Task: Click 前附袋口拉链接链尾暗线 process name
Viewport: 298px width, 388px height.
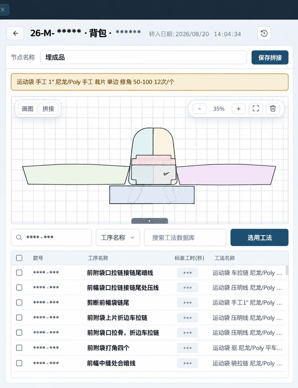Action: (120, 273)
